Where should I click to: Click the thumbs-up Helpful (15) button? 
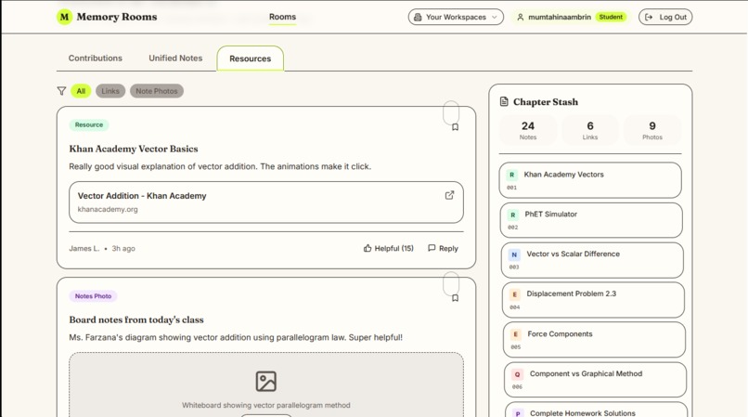388,248
